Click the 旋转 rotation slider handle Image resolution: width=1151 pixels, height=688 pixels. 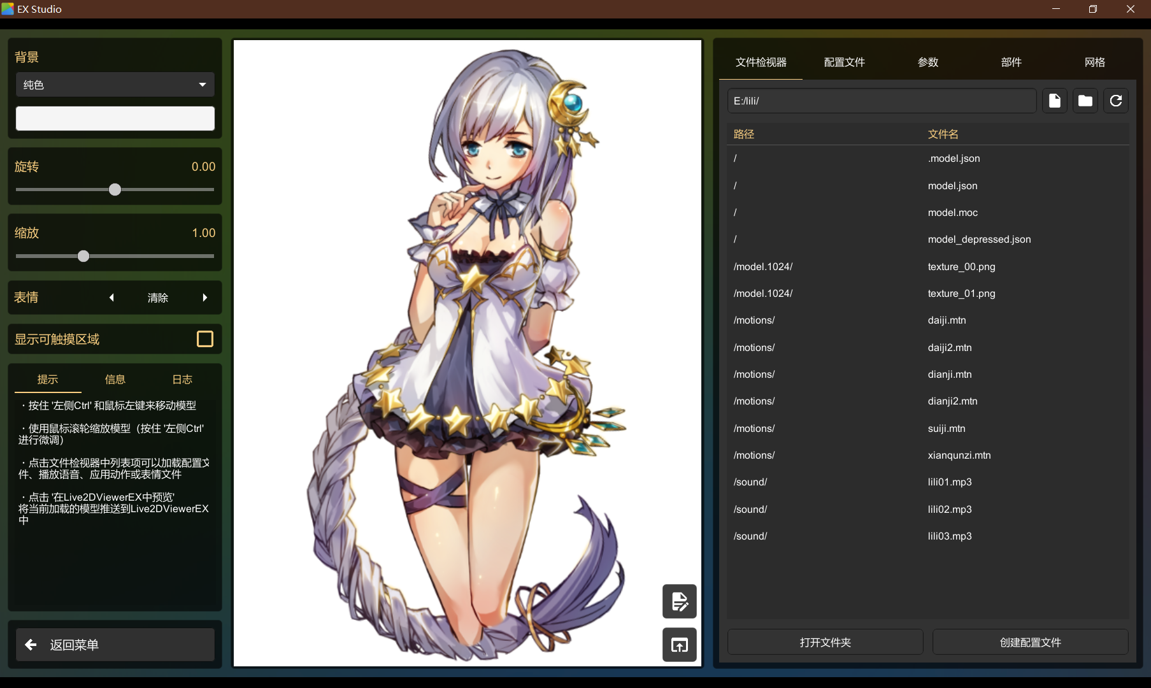[115, 190]
